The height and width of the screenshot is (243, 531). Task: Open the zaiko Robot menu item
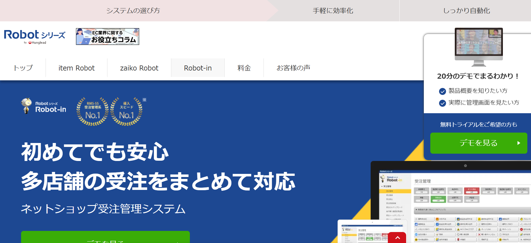click(139, 68)
